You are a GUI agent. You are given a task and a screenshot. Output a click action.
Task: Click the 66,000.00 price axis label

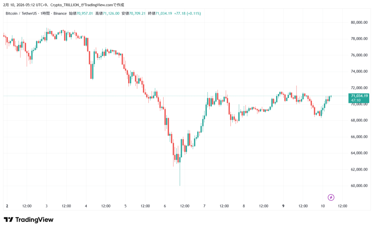(358, 137)
